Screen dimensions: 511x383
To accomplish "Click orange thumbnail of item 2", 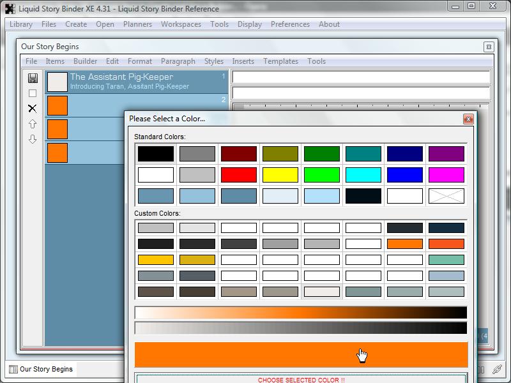I will tap(57, 105).
